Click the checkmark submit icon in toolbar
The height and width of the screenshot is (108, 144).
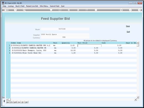tap(130, 10)
